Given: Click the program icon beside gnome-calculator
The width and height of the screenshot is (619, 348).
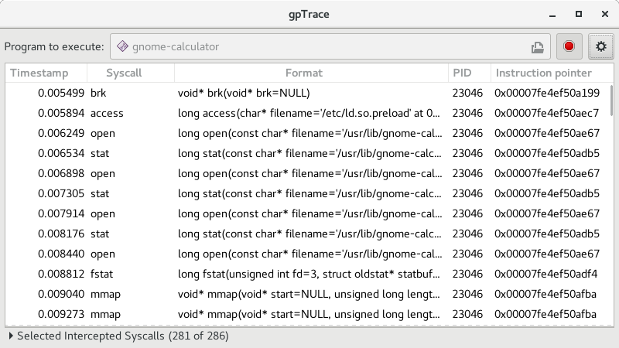Looking at the screenshot, I should [x=122, y=46].
